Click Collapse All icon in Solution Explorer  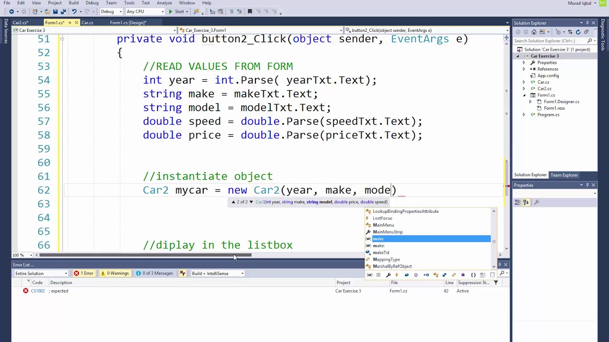pos(586,32)
